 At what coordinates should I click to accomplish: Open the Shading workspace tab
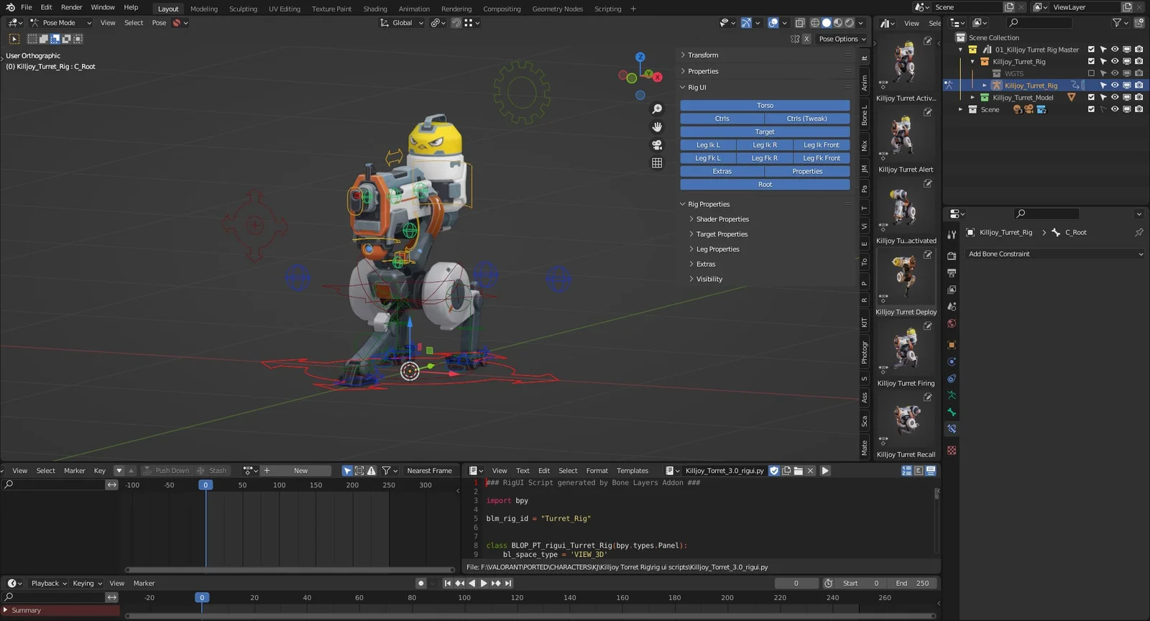[x=374, y=9]
